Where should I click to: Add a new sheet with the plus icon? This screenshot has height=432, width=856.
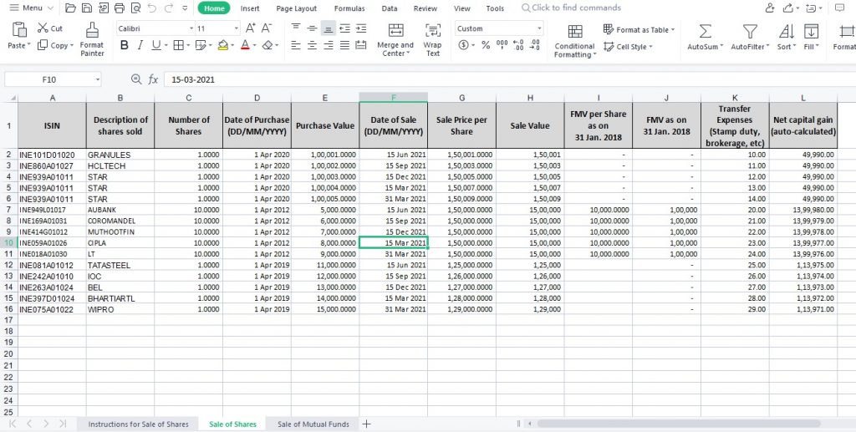(366, 424)
